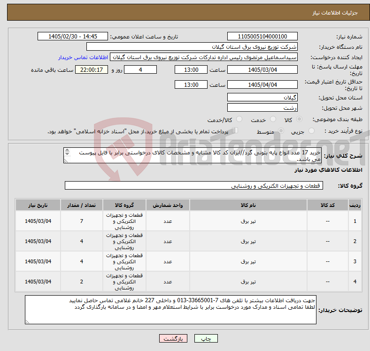Click the response deadline 13:00 time field
The height and width of the screenshot is (351, 370).
point(191,70)
